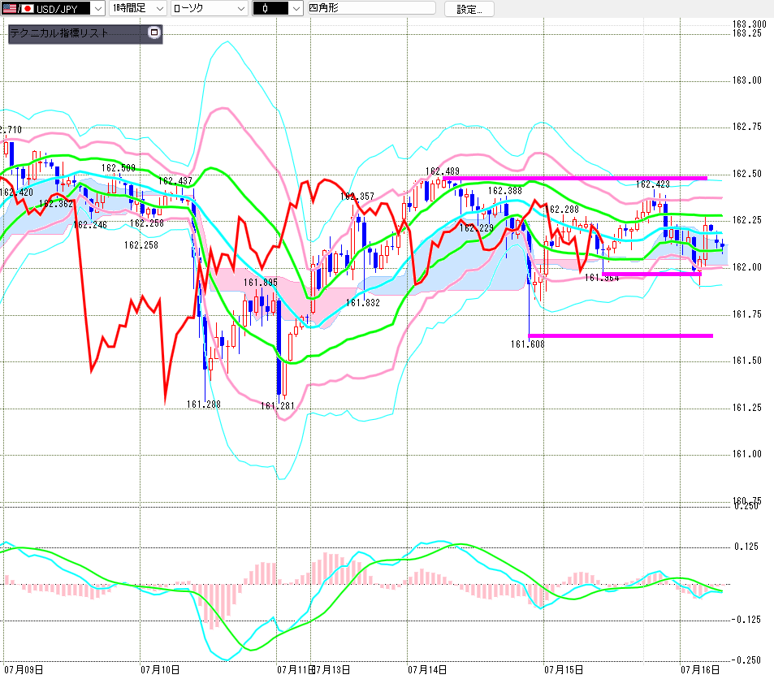This screenshot has height=679, width=774.
Task: Click the middle magenta line near 161.964
Action: tap(651, 274)
